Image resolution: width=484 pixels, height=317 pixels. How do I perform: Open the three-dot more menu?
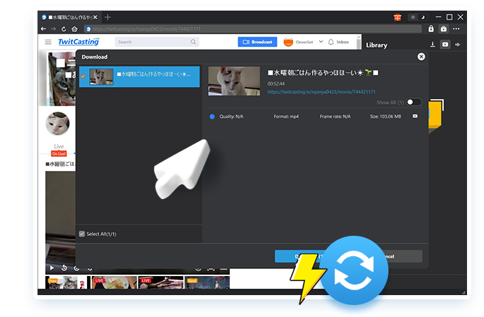pyautogui.click(x=456, y=29)
